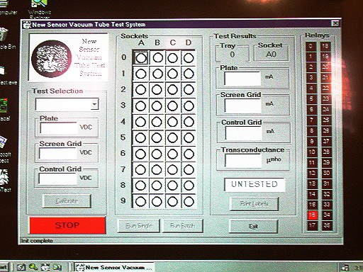The height and width of the screenshot is (272, 363).
Task: Select socket D0 in the grid
Action: coord(189,58)
